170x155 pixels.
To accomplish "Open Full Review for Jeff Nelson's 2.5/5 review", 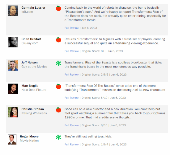I will [x=72, y=75].
